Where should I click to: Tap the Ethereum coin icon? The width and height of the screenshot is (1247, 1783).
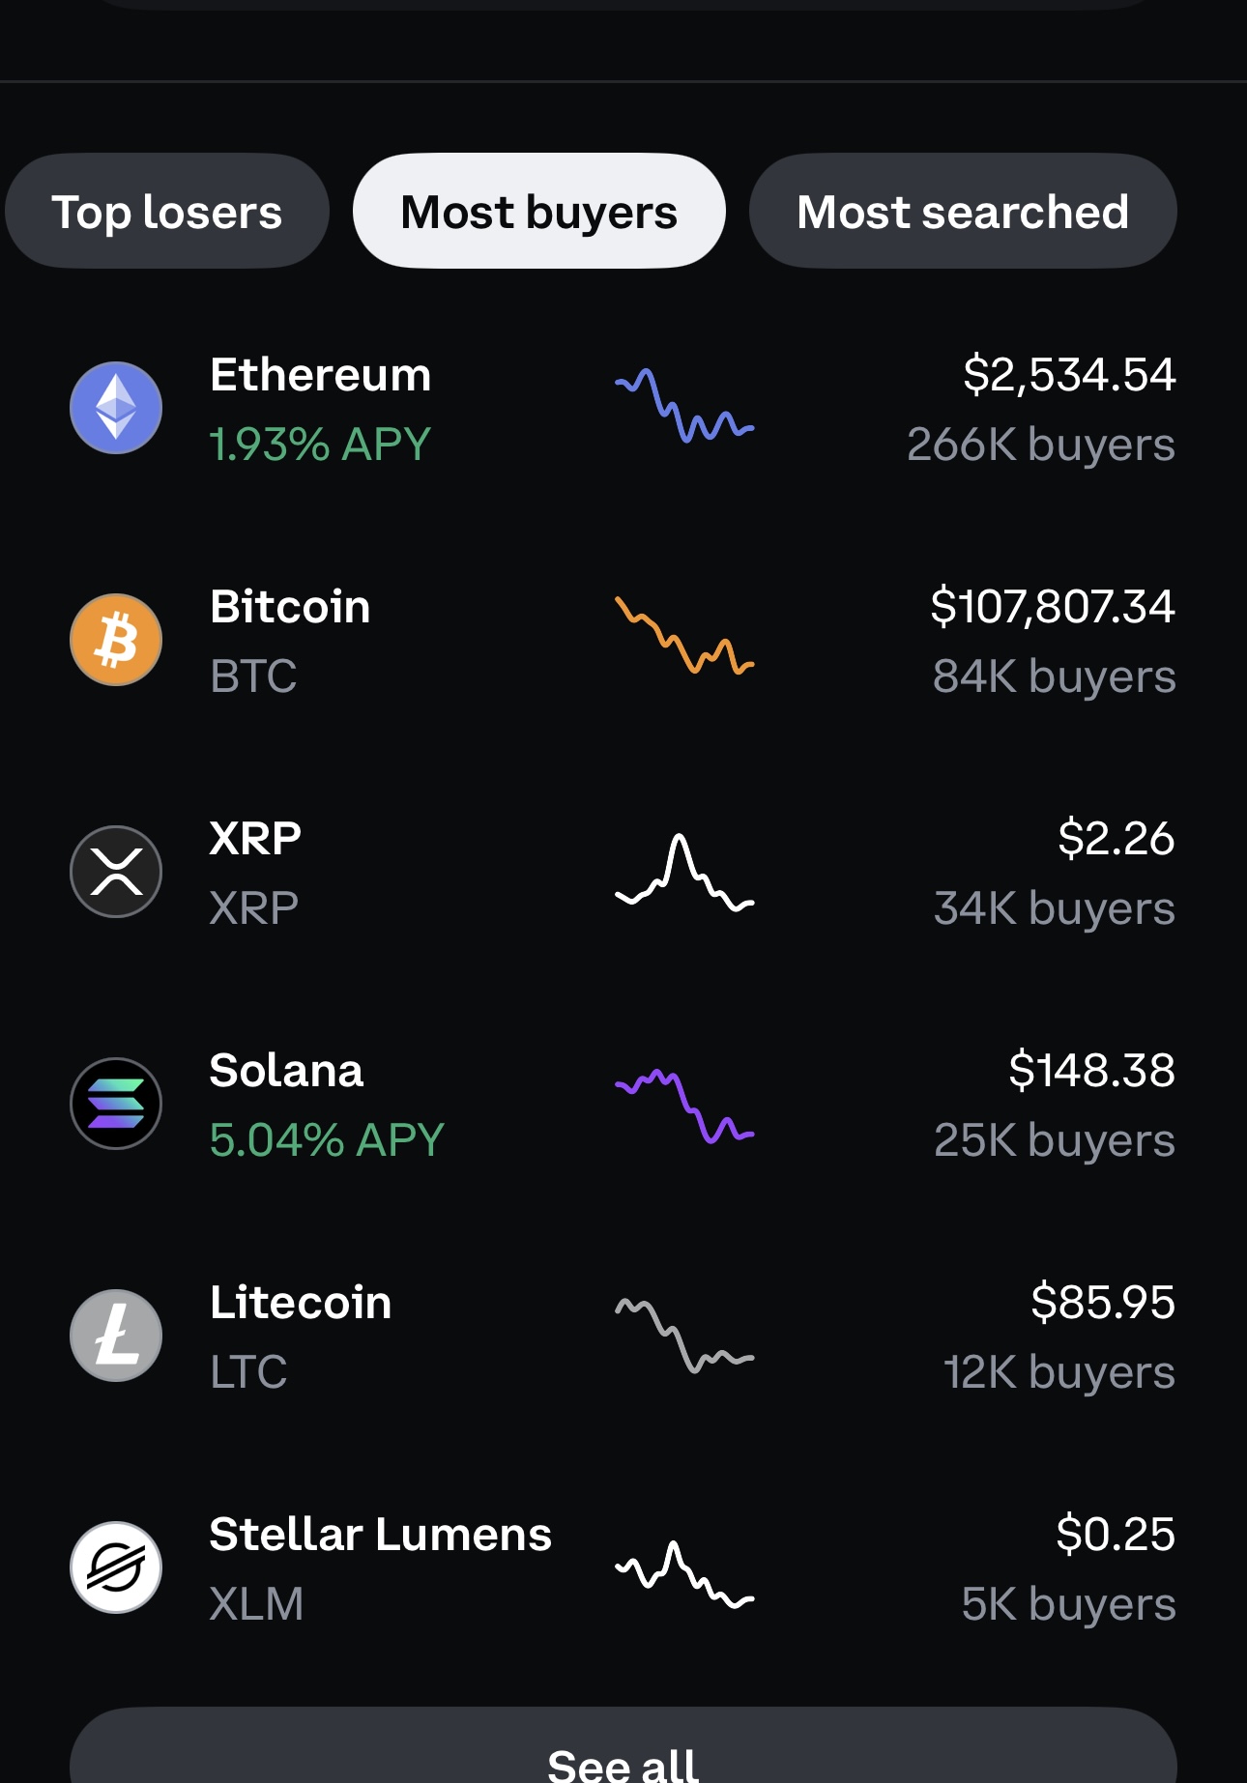tap(116, 408)
